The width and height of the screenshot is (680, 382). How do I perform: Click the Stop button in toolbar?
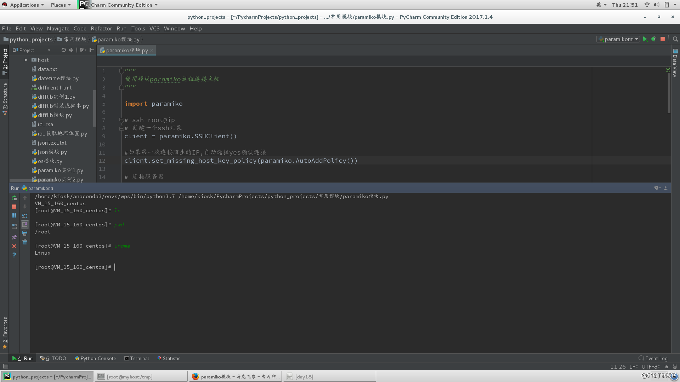663,39
